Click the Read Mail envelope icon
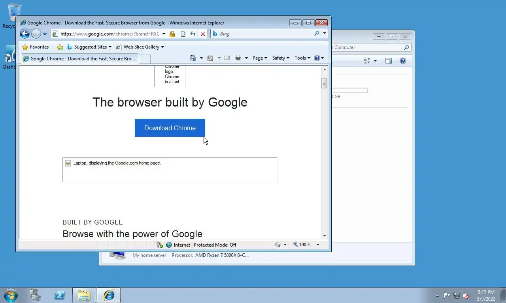Viewport: 506px width, 303px height. 227,58
